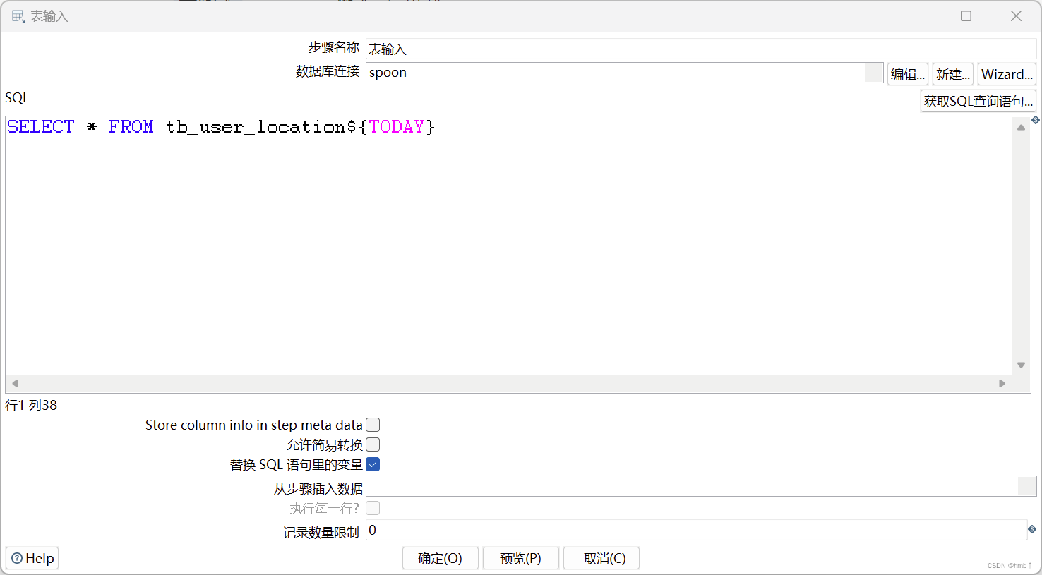Enable Store column info in step meta data
This screenshot has width=1042, height=575.
(x=373, y=425)
